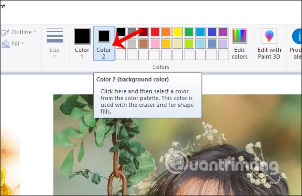Image resolution: width=302 pixels, height=196 pixels.
Task: Select the gold palette swatch
Action: [x=166, y=44]
